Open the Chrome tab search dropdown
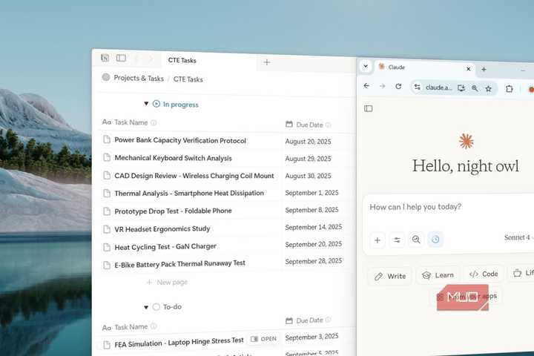 366,66
